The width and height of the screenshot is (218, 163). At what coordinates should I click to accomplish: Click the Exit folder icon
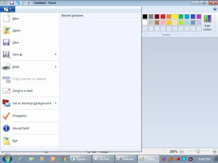point(7,140)
